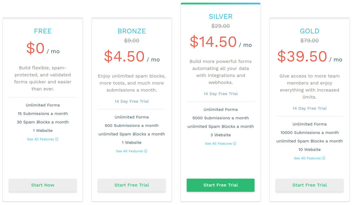Click the Start Now button on Free plan
Screen dimensions: 352x205
pyautogui.click(x=43, y=185)
